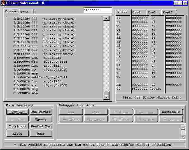Click the LO register value
The width and height of the screenshot is (189, 150).
point(174,85)
